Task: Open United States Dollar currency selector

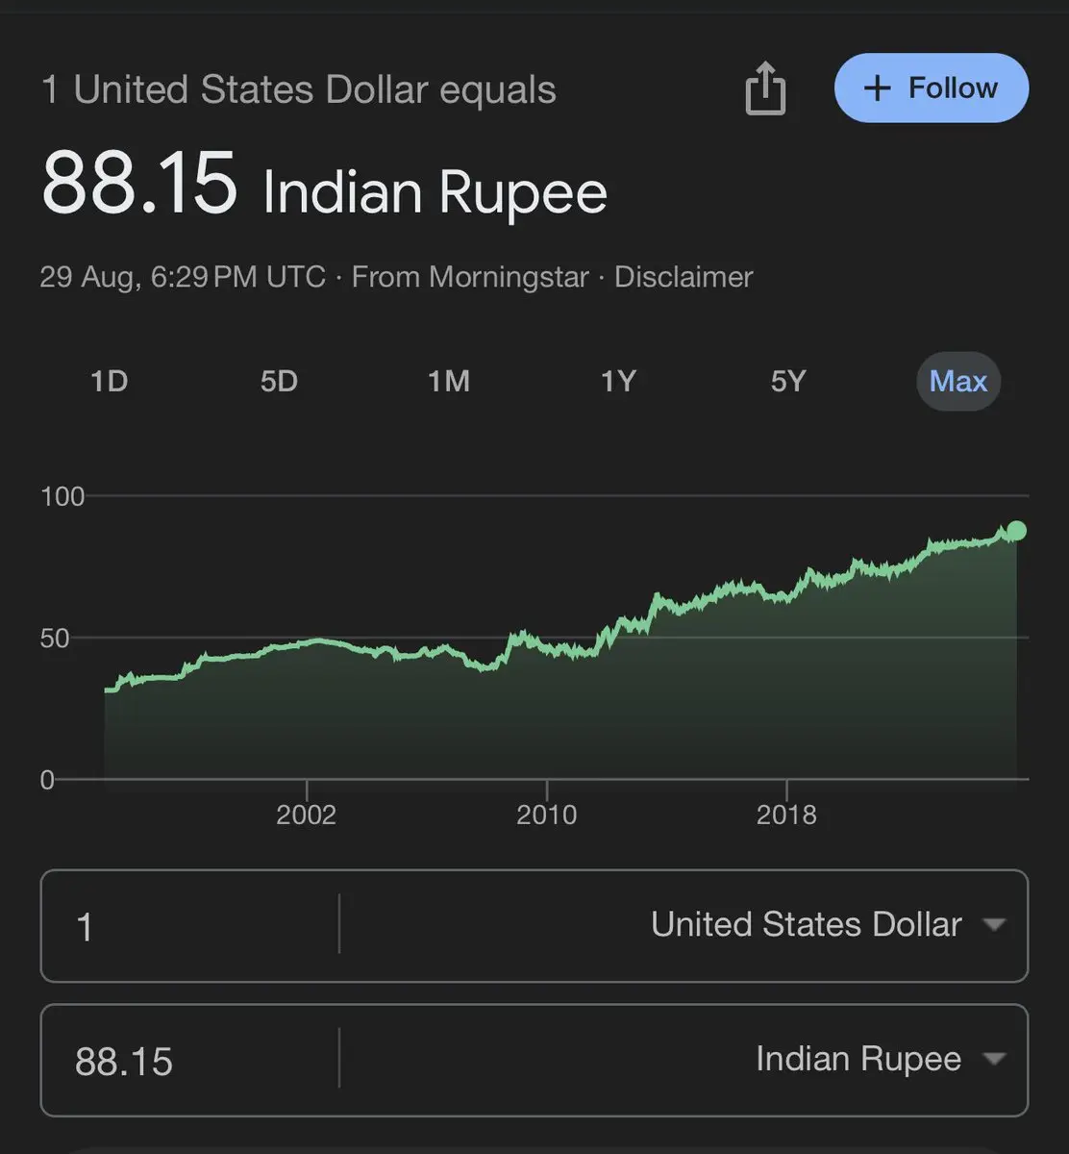Action: (x=829, y=925)
